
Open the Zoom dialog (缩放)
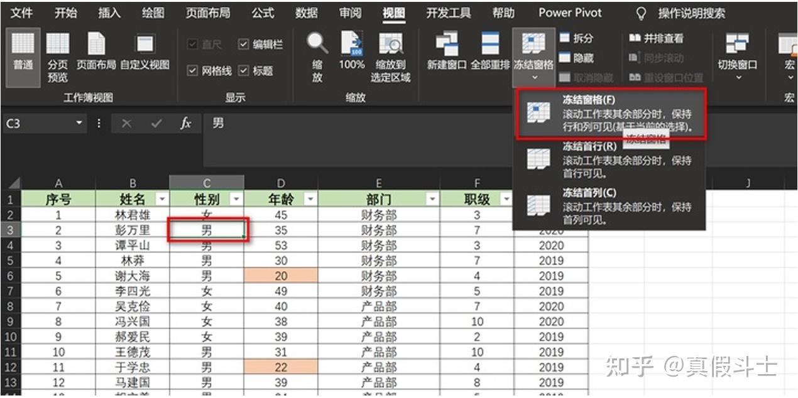(317, 56)
